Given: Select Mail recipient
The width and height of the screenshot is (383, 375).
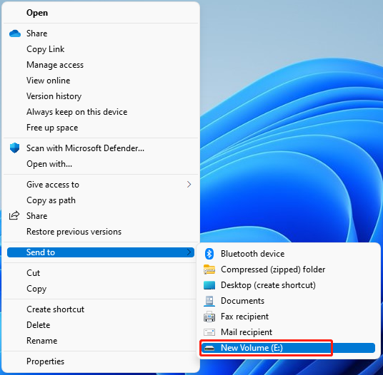Looking at the screenshot, I should [247, 332].
